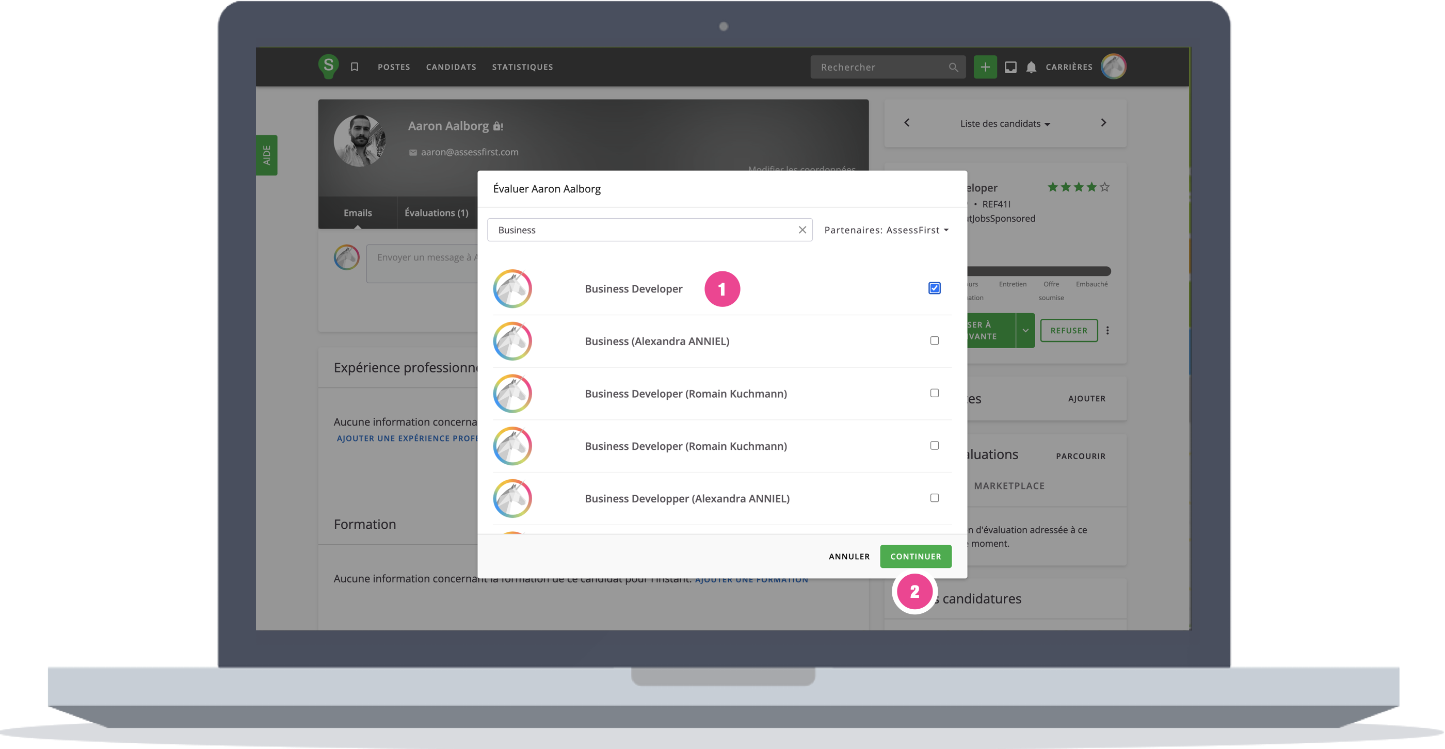Screen dimensions: 1445x749
Task: Open the Liste des candidats dropdown
Action: point(1005,123)
